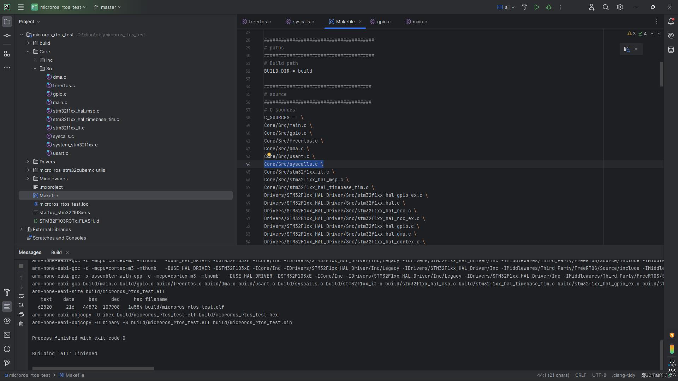678x381 pixels.
Task: Toggle scroll to end in build output
Action: click(21, 305)
